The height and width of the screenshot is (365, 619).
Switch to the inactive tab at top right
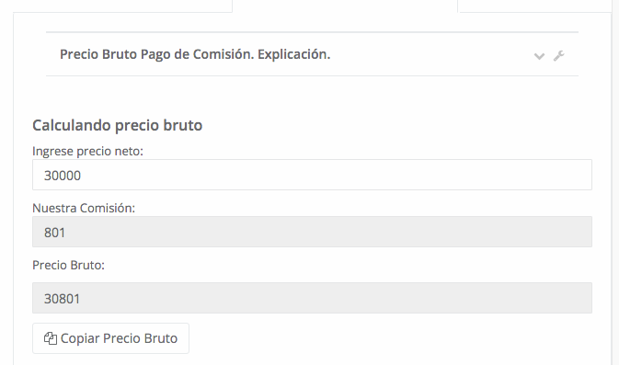(x=535, y=6)
